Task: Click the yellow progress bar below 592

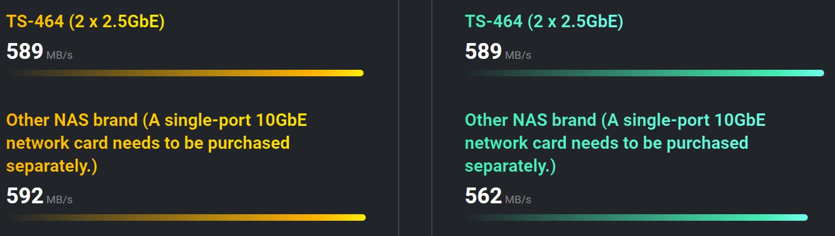Action: click(x=186, y=217)
